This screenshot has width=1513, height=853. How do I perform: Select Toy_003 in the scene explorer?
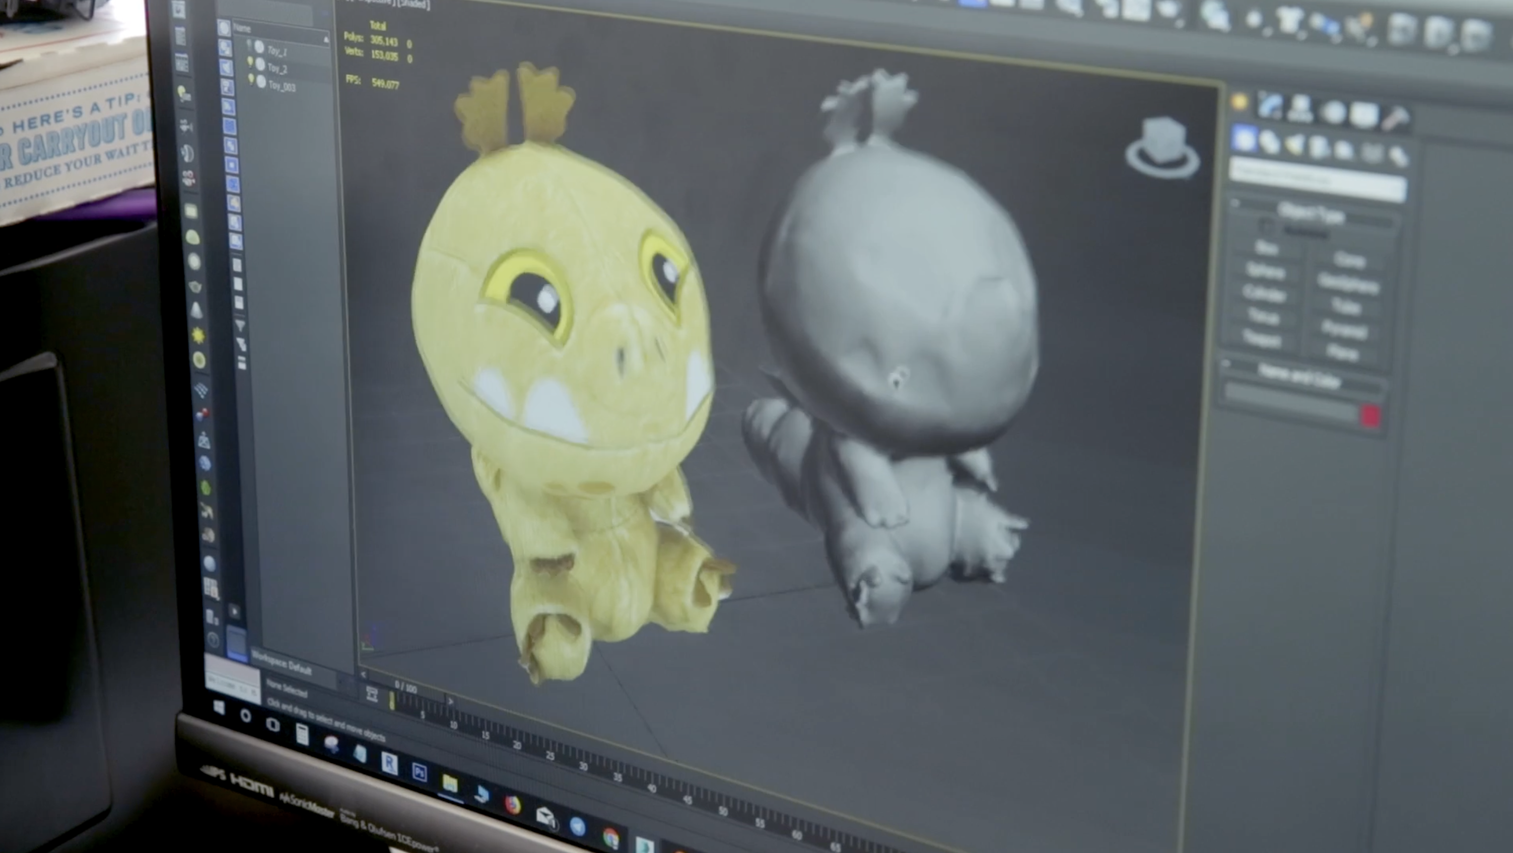pos(282,87)
